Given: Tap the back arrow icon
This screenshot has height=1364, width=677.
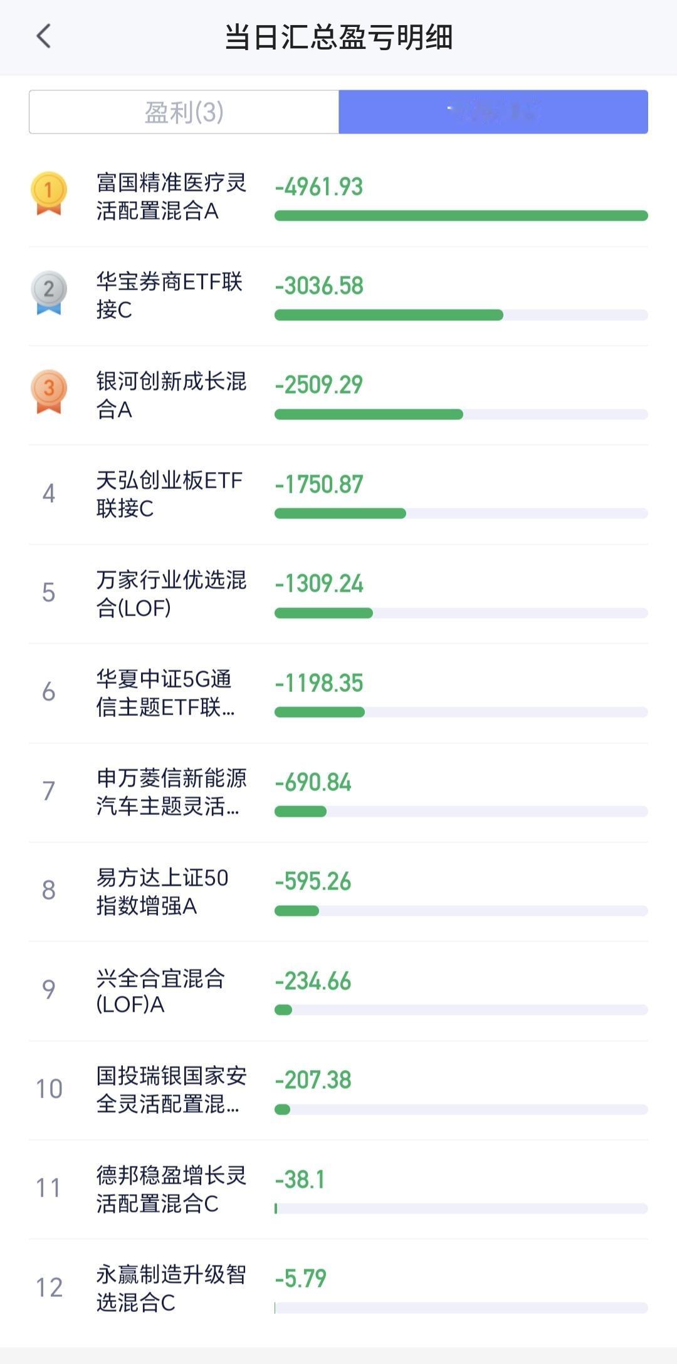Looking at the screenshot, I should pos(43,36).
